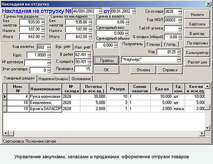Click ellipsis button beside Код валюты 002

pyautogui.click(x=49, y=47)
